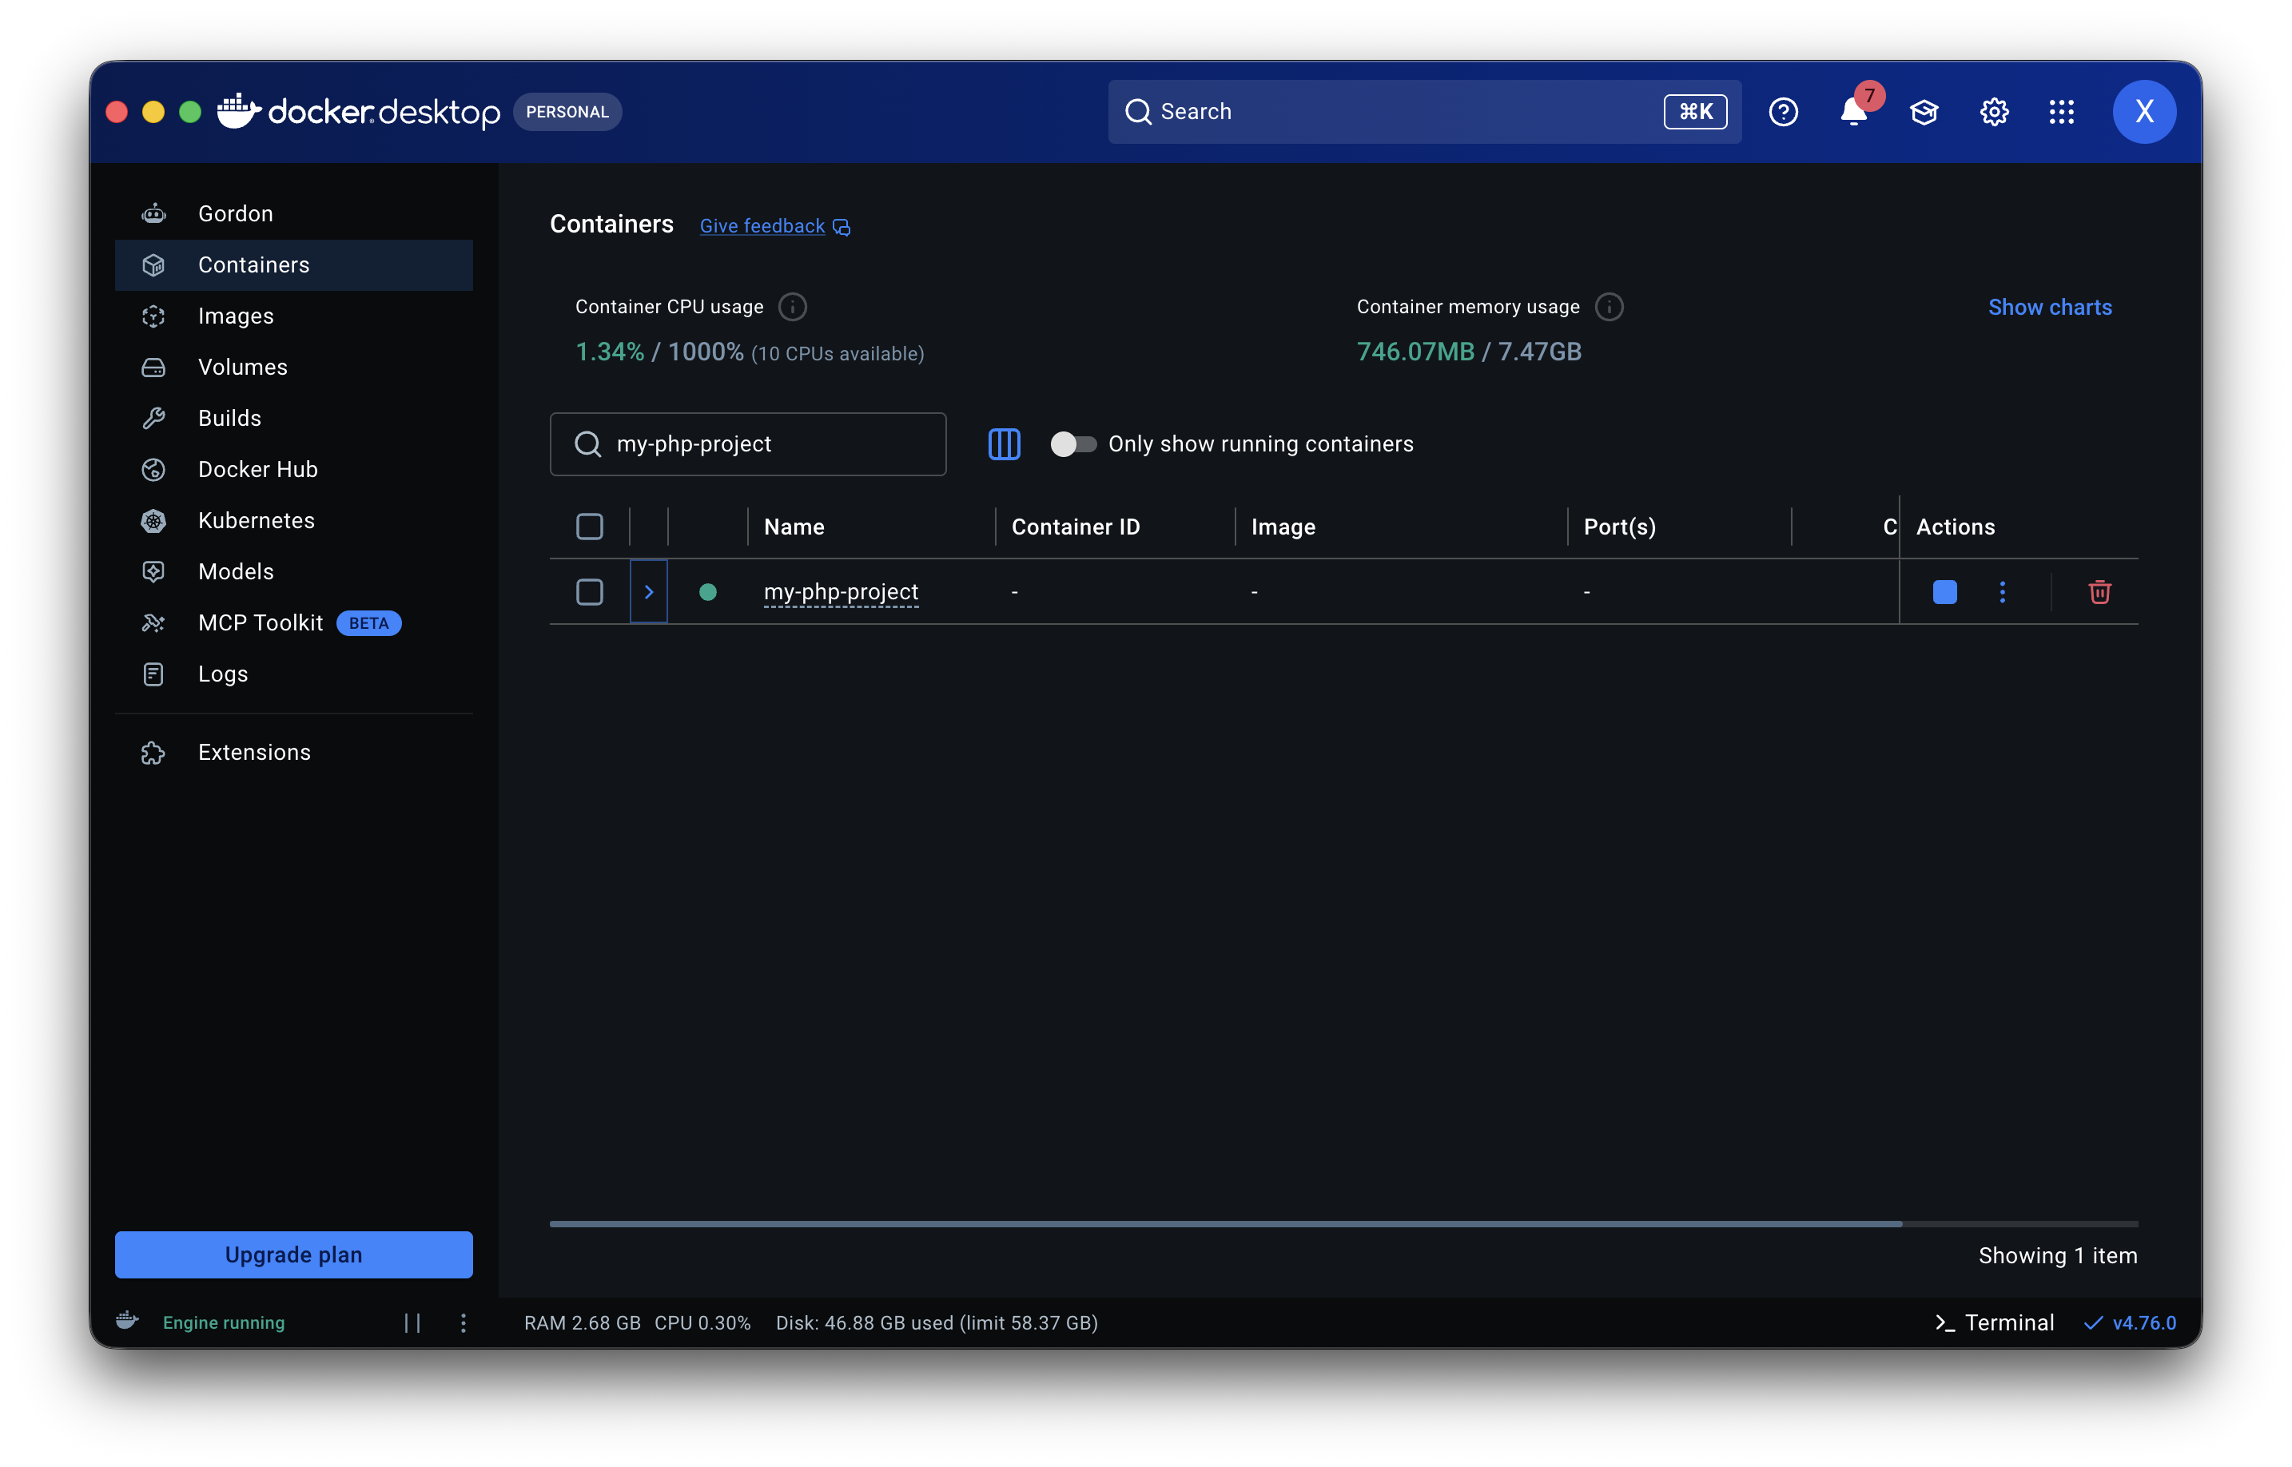Image resolution: width=2292 pixels, height=1467 pixels.
Task: Click the horizontal table scrollbar
Action: pos(1226,1223)
